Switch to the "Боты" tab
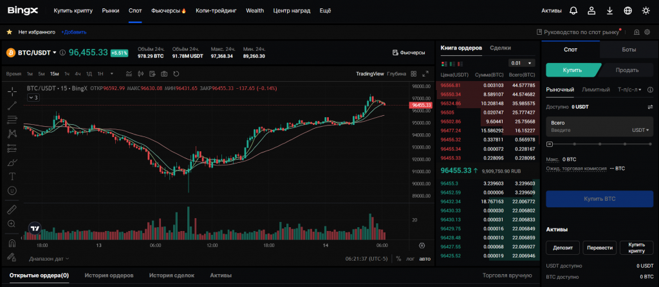Viewport: 659px width, 287px height. pyautogui.click(x=629, y=49)
